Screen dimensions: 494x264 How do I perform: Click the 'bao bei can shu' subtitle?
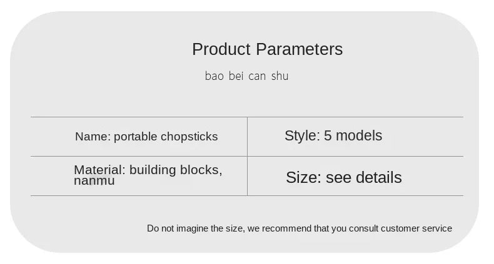click(x=246, y=76)
